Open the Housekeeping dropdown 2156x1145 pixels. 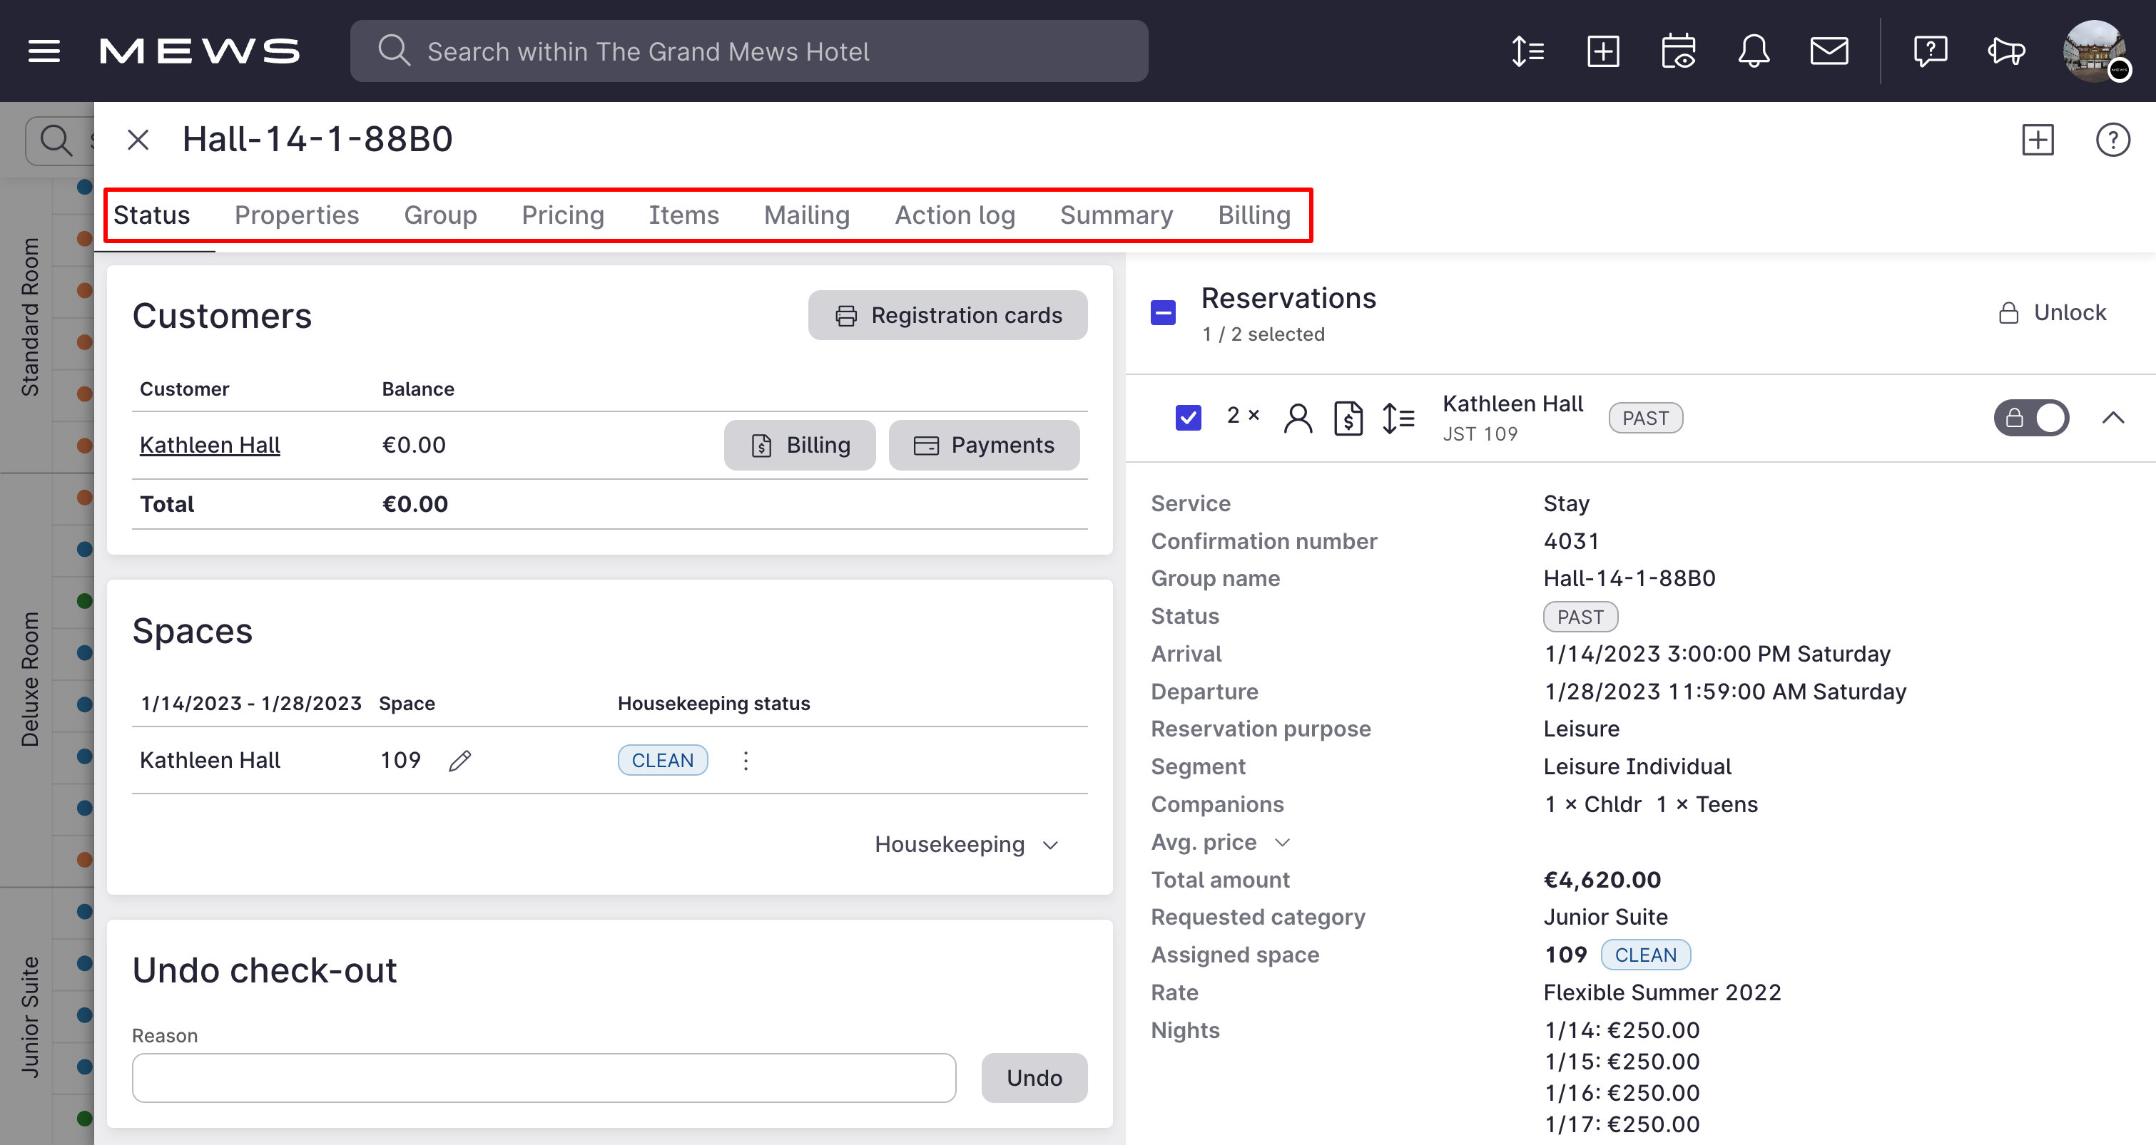tap(967, 845)
